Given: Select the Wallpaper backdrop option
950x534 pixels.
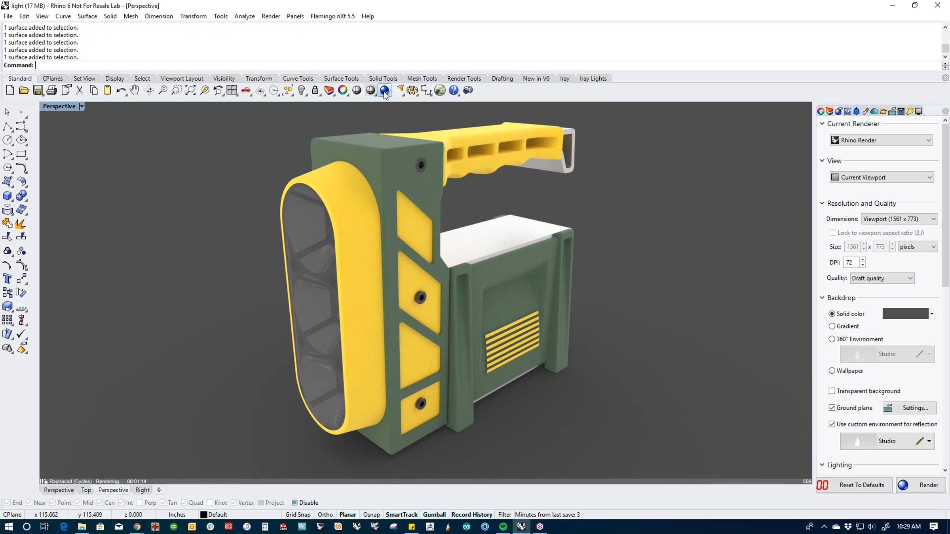Looking at the screenshot, I should tap(832, 371).
